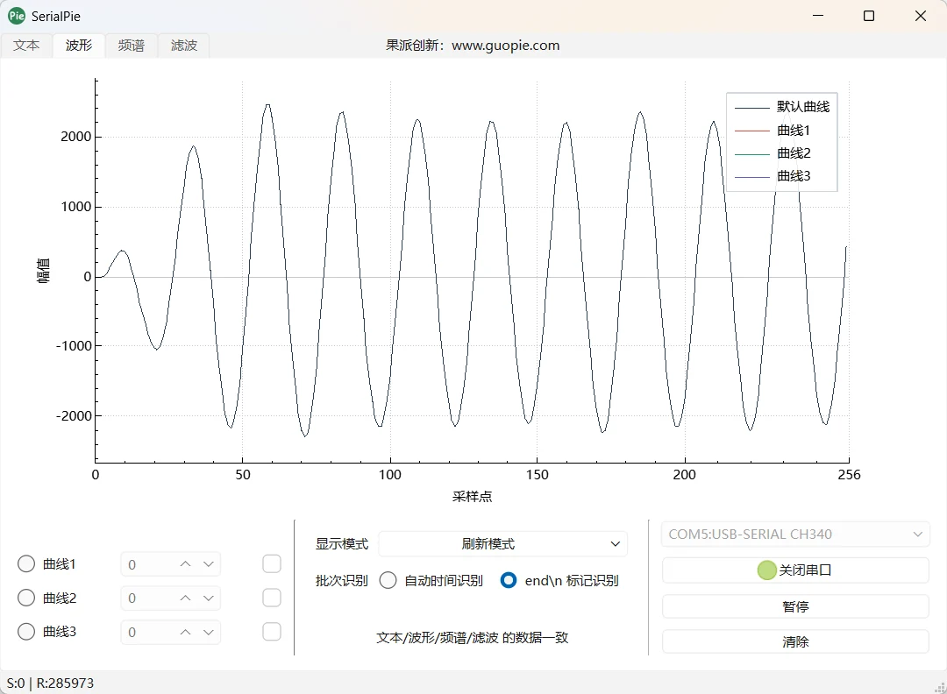Tick the checkbox beside 曲线2

click(x=272, y=598)
